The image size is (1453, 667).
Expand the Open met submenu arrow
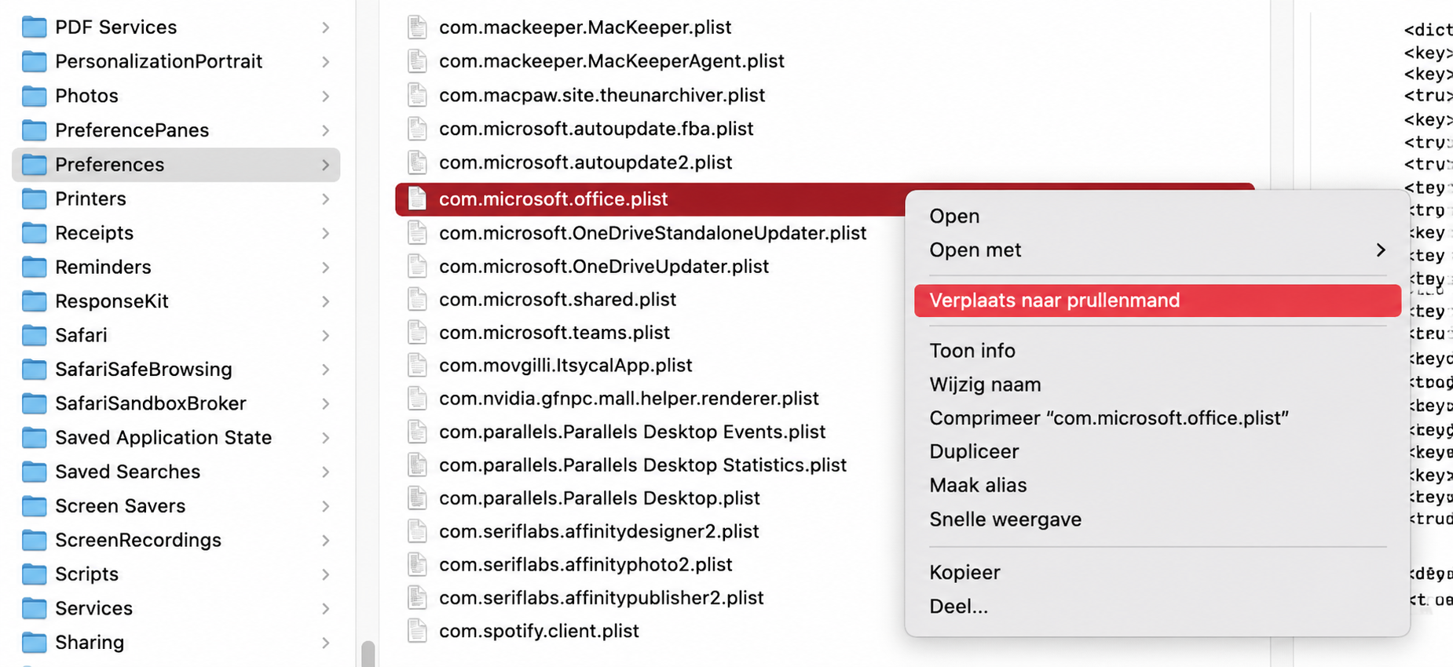point(1381,250)
